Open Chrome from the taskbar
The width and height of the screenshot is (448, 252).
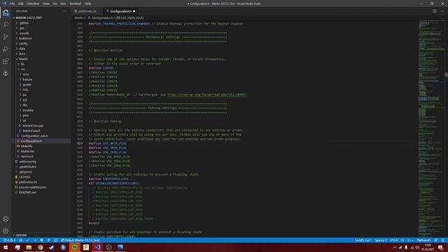click(x=41, y=247)
